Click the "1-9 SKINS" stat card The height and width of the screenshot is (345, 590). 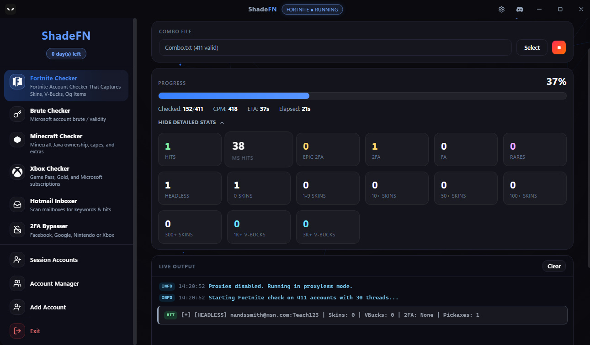point(328,188)
